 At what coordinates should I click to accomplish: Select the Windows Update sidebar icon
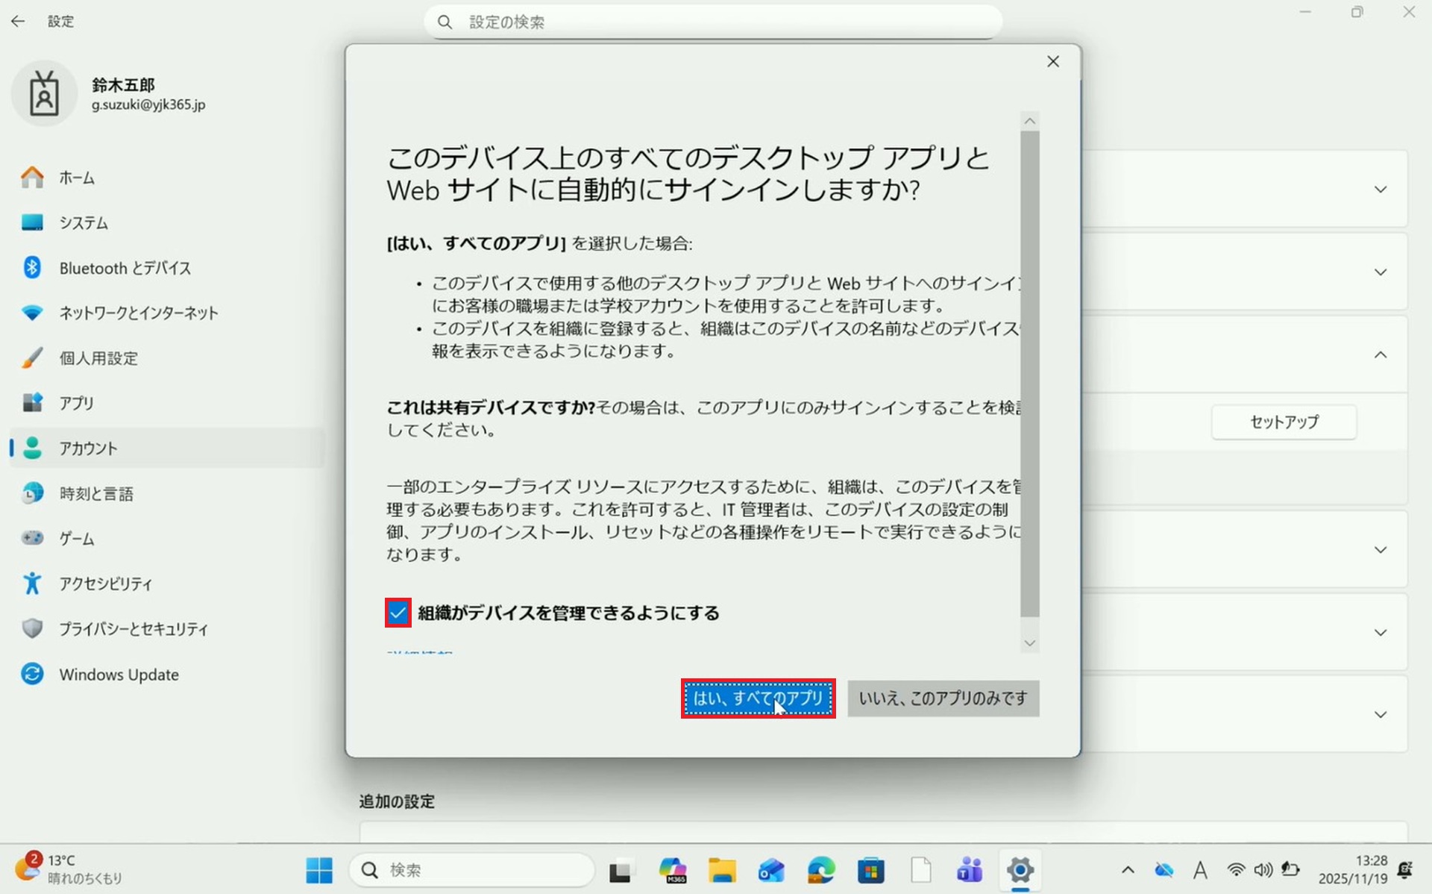[x=32, y=674]
